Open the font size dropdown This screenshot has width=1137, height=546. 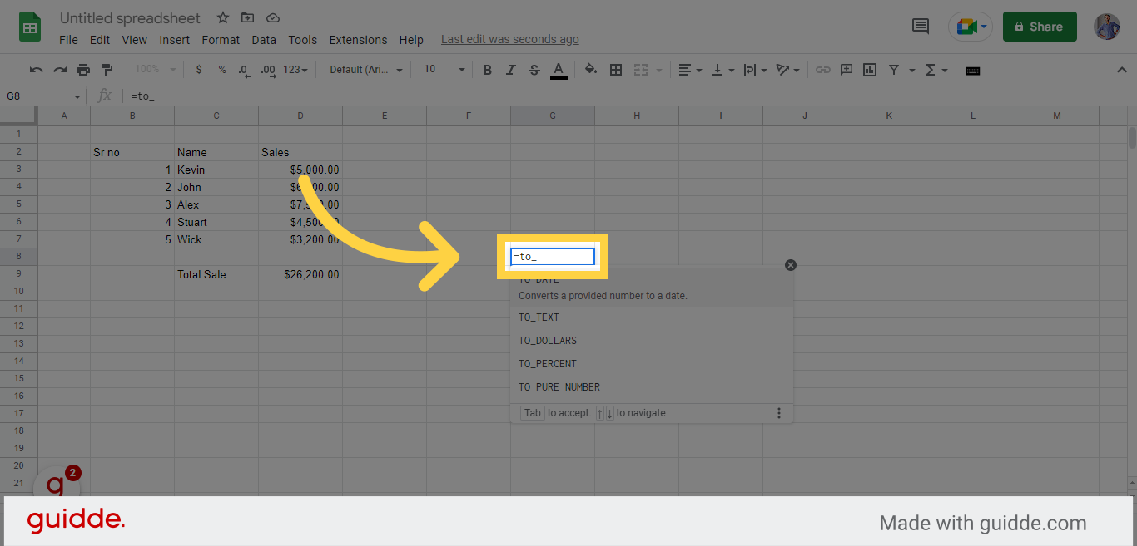coord(444,70)
